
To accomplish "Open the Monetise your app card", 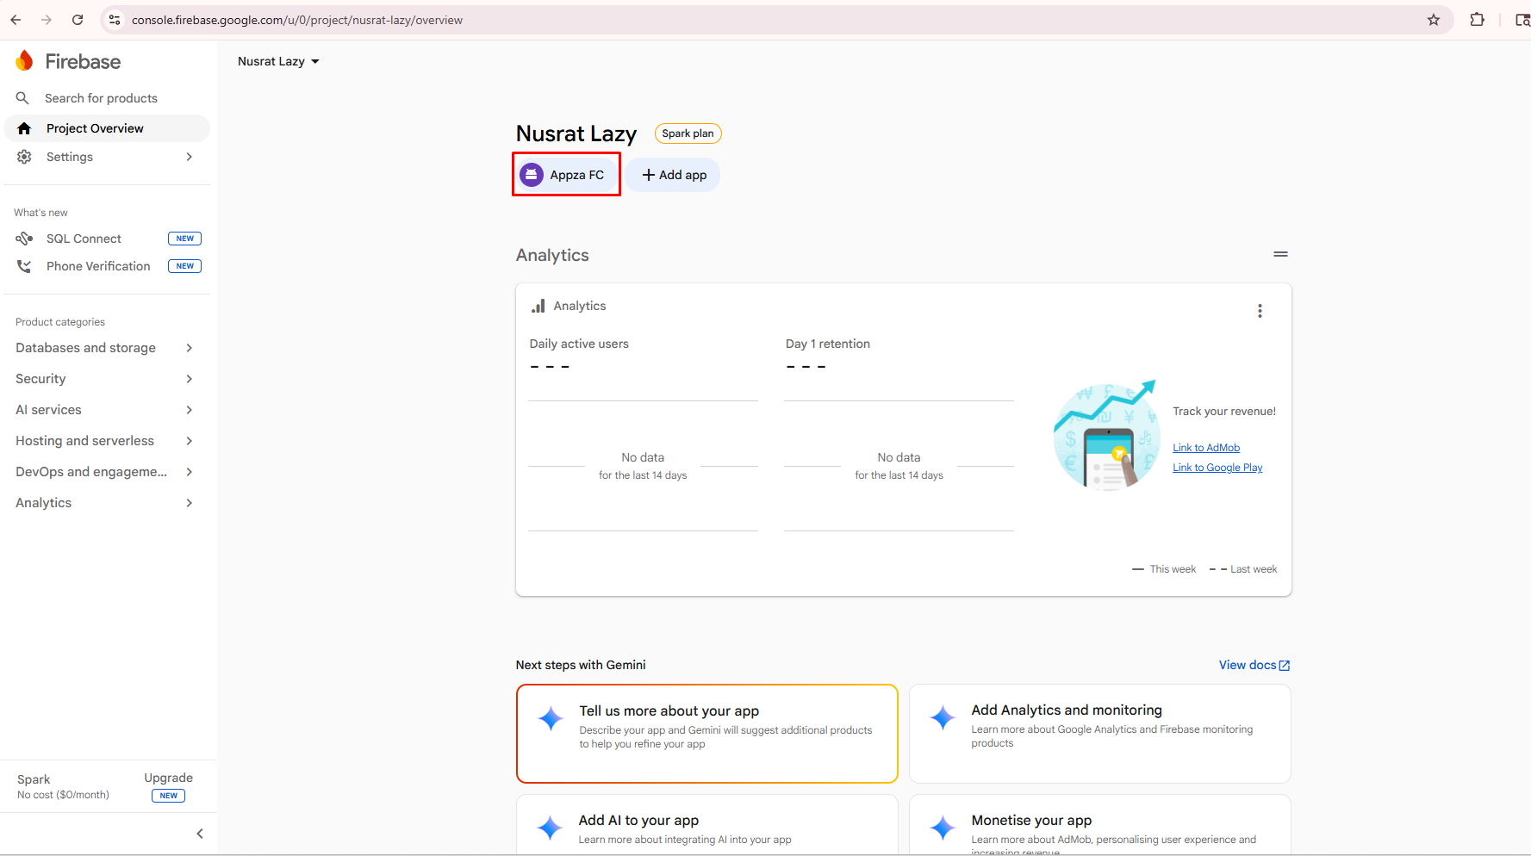I will [1099, 825].
